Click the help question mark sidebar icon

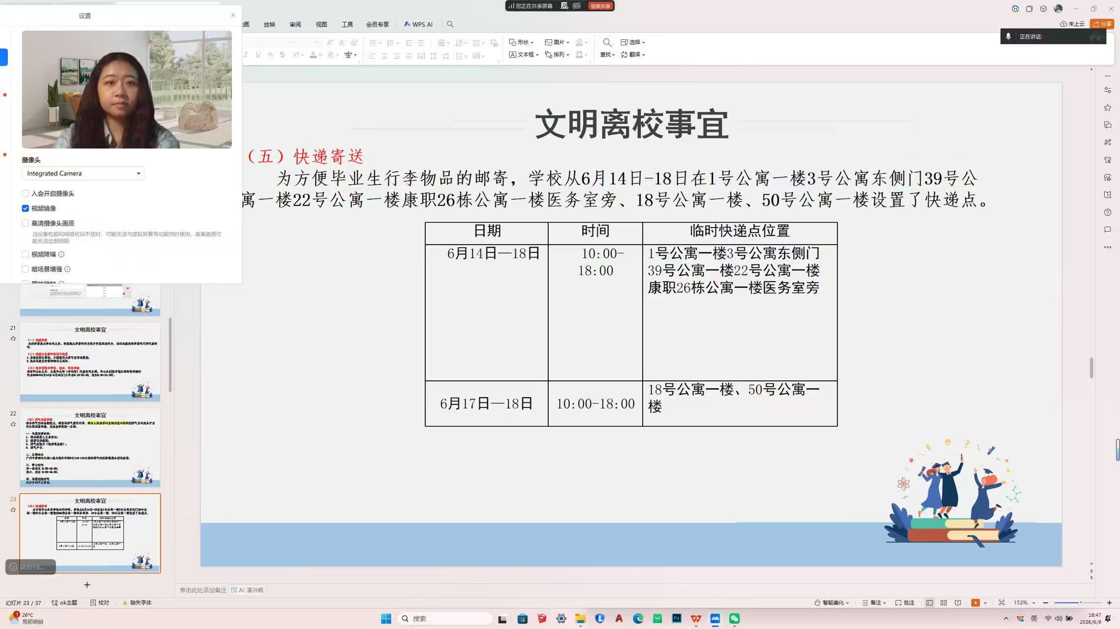(x=1108, y=212)
